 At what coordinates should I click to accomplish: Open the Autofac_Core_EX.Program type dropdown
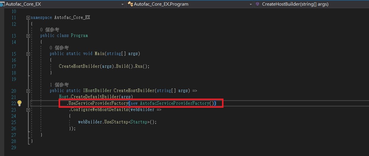tap(190, 4)
